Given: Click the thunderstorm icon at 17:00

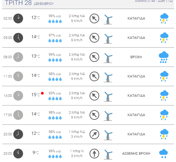Looking at the screenshot, I should [x=164, y=115].
